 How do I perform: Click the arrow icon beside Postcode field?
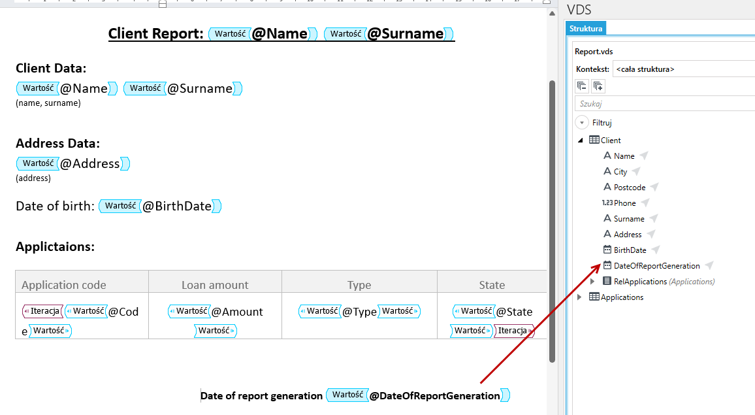pyautogui.click(x=654, y=187)
